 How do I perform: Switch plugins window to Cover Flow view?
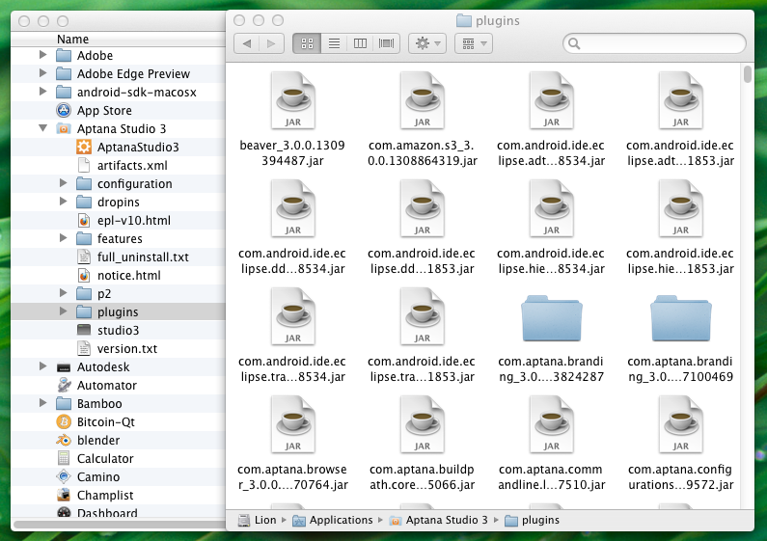pyautogui.click(x=387, y=43)
